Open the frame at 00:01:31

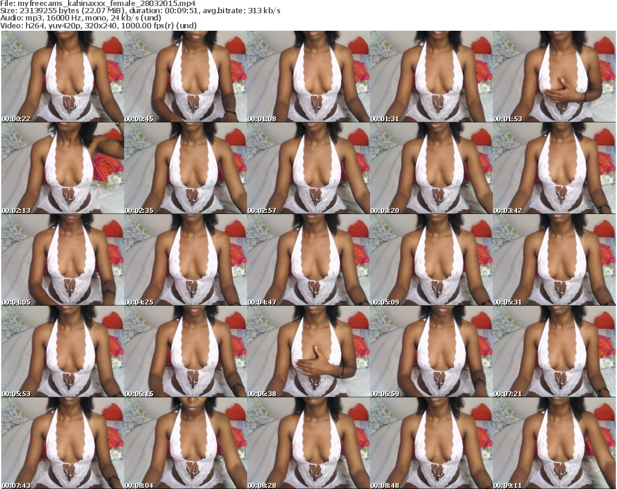point(431,77)
